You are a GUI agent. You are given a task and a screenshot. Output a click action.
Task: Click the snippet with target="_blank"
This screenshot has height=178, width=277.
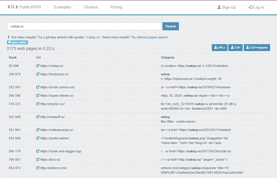[x=194, y=160]
